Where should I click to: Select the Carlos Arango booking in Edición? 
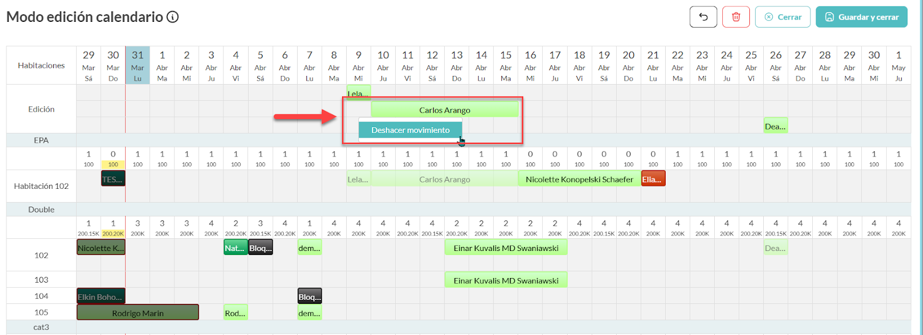point(444,110)
